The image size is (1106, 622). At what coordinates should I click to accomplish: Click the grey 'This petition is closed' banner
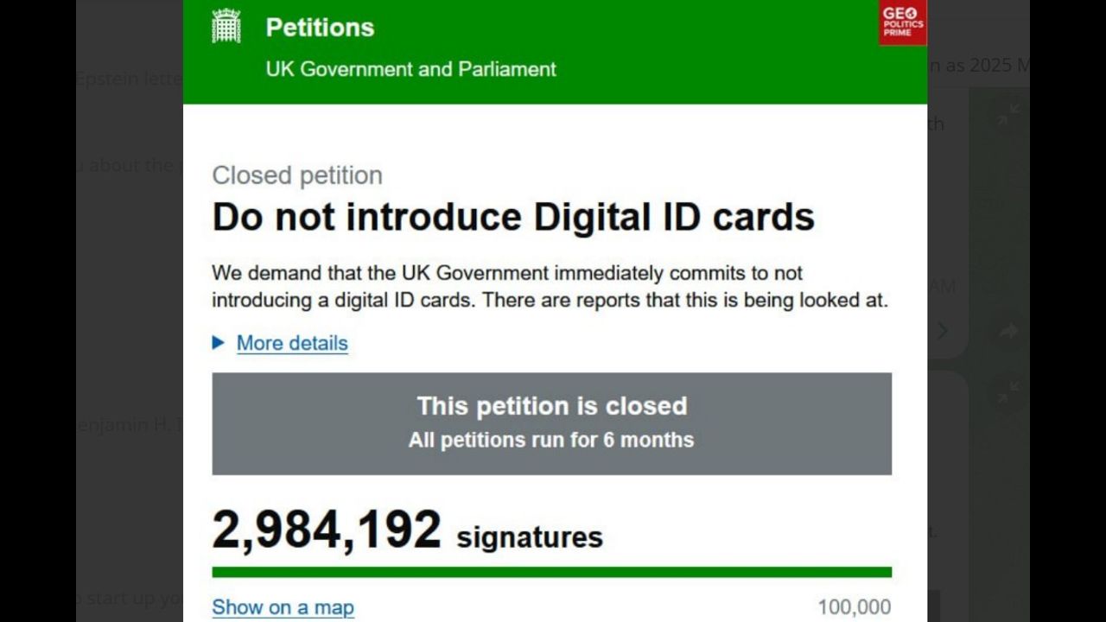551,423
